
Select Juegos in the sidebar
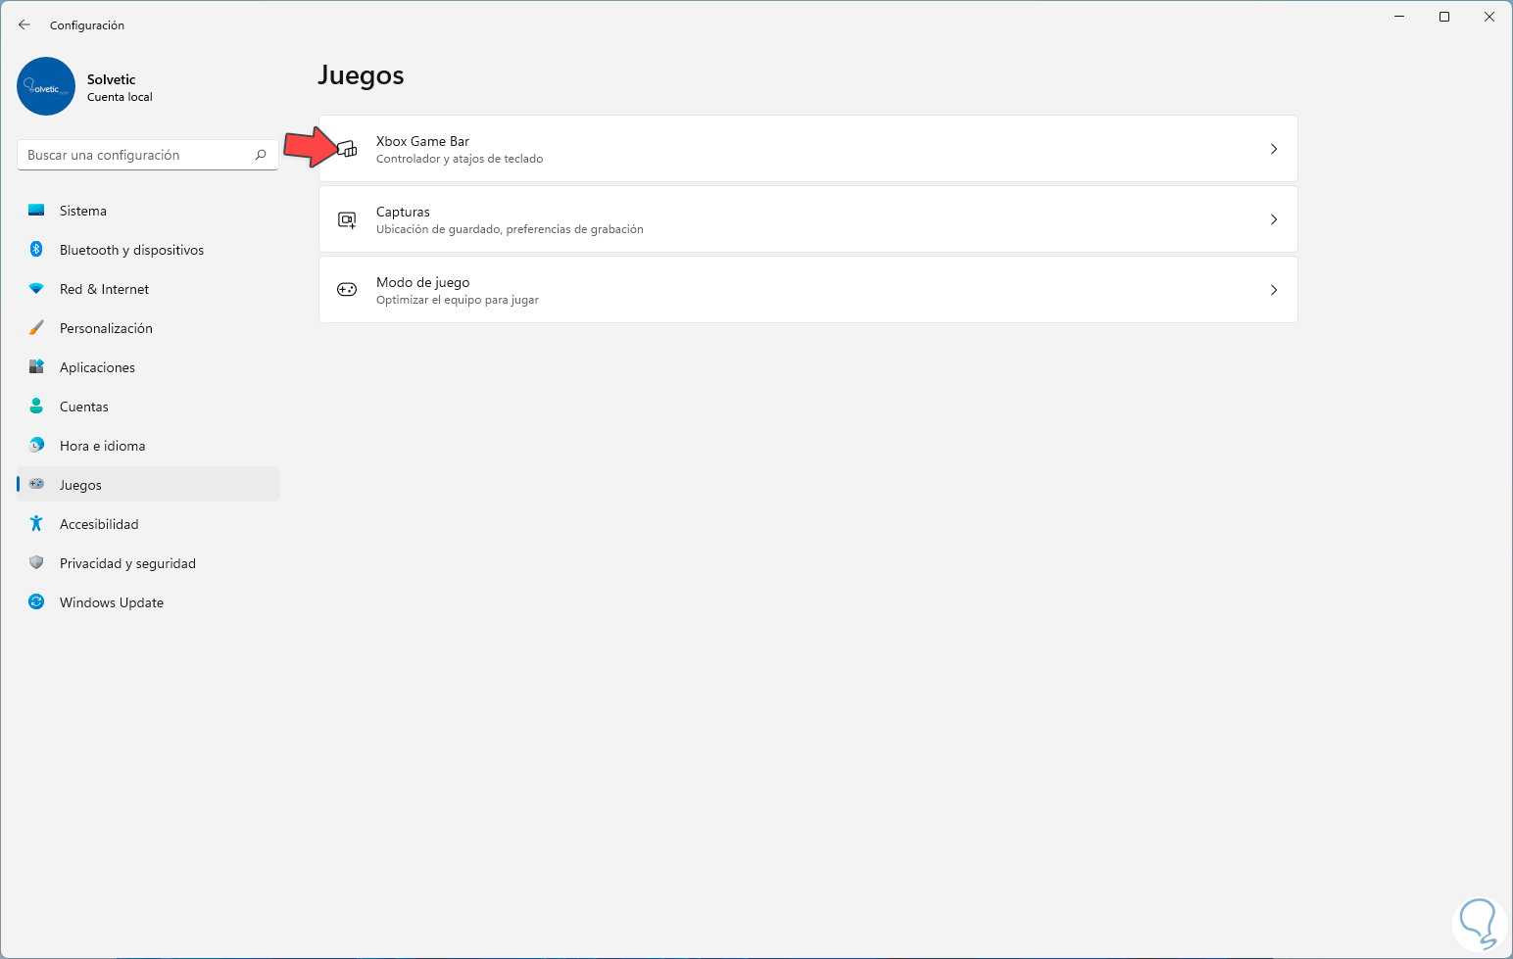click(x=80, y=485)
